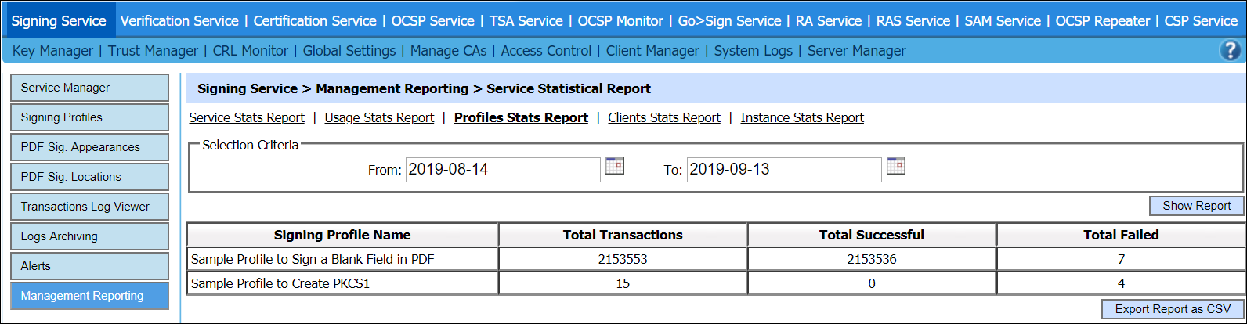Click the Show Report button
The width and height of the screenshot is (1247, 324).
point(1196,206)
